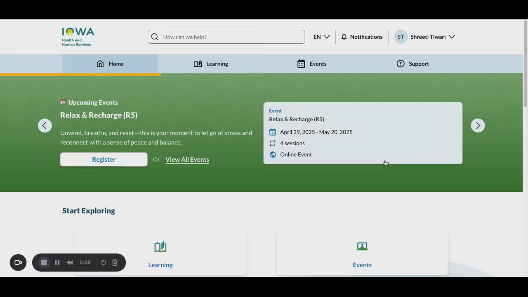Click the recorder camera icon
This screenshot has width=528, height=297.
(18, 262)
